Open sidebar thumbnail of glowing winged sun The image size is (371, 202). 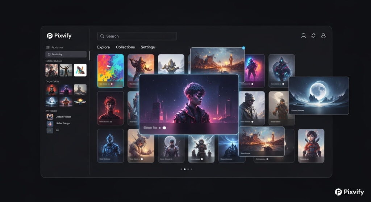coord(80,101)
